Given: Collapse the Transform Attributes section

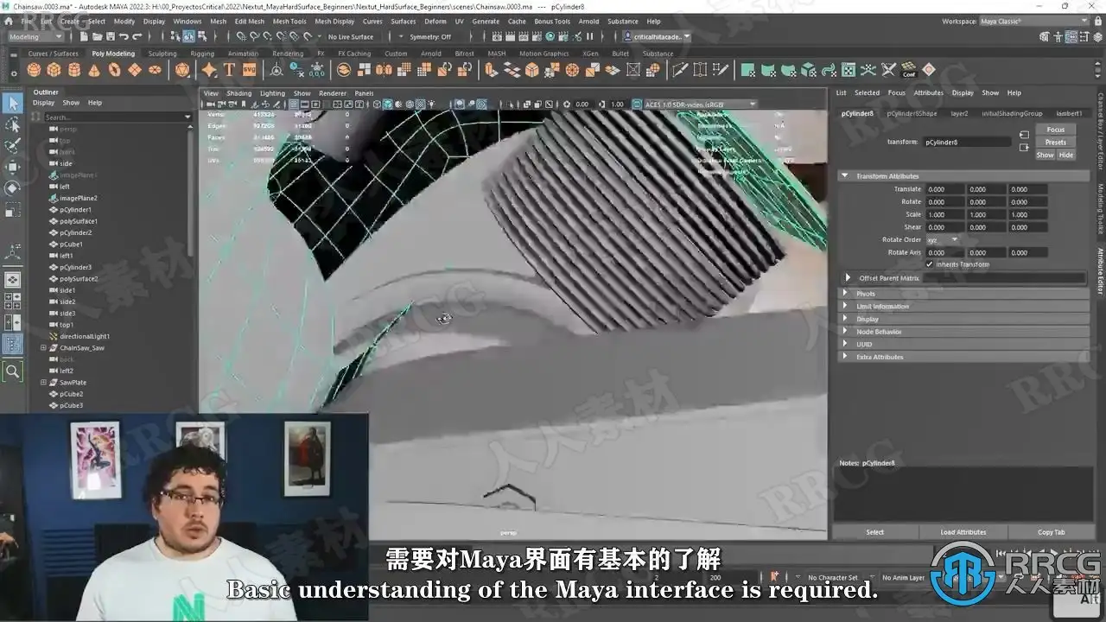Looking at the screenshot, I should 964,176.
